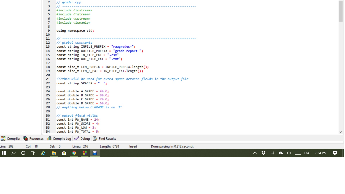Open Task View in the taskbar

tap(33, 153)
